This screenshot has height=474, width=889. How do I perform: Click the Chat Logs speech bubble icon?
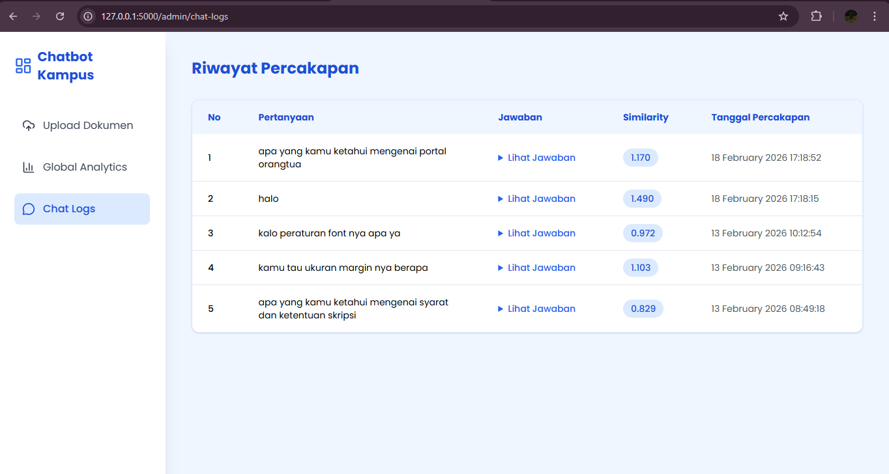point(28,208)
